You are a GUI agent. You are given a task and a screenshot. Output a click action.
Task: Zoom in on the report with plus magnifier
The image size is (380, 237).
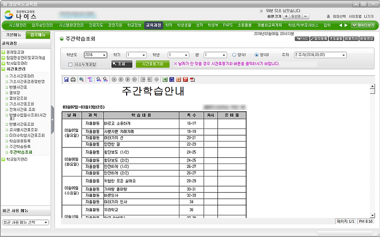pyautogui.click(x=98, y=80)
